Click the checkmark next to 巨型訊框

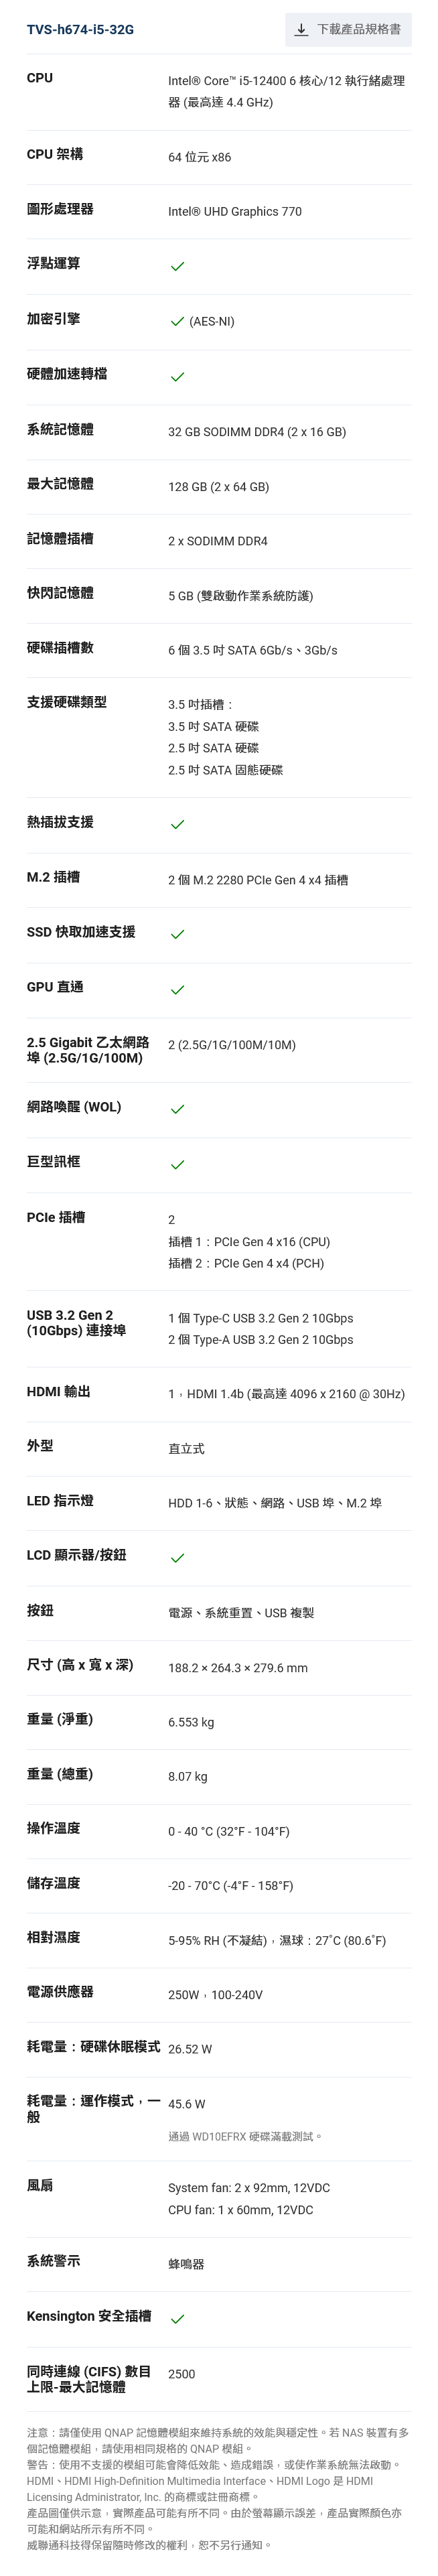177,1165
